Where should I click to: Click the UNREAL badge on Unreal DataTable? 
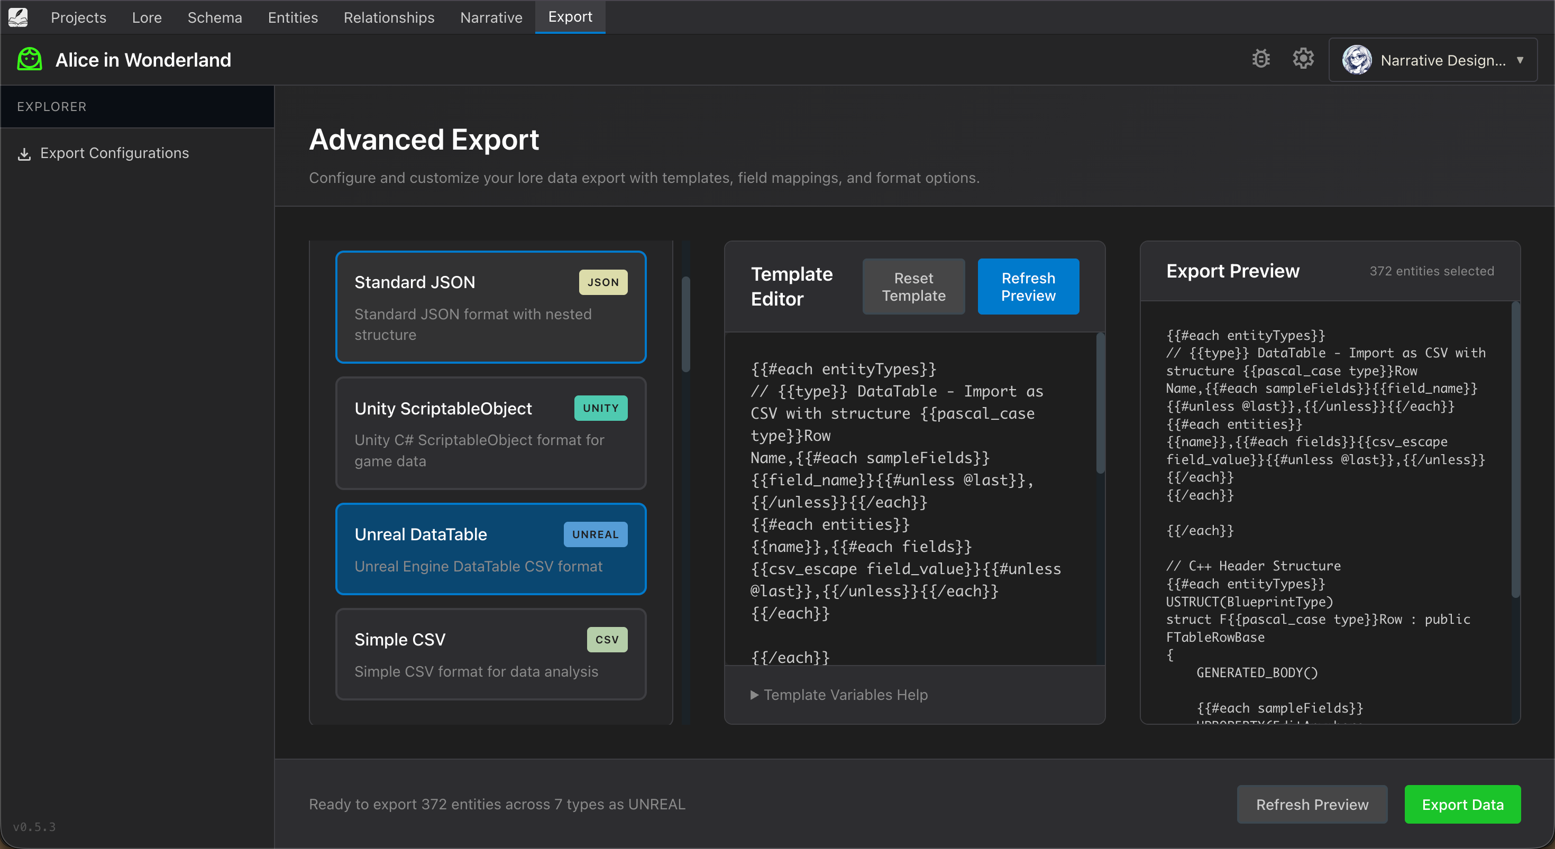point(595,534)
